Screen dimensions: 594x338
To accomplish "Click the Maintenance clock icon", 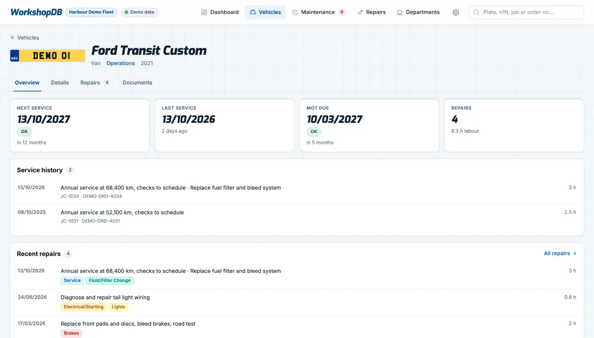I will pyautogui.click(x=295, y=12).
